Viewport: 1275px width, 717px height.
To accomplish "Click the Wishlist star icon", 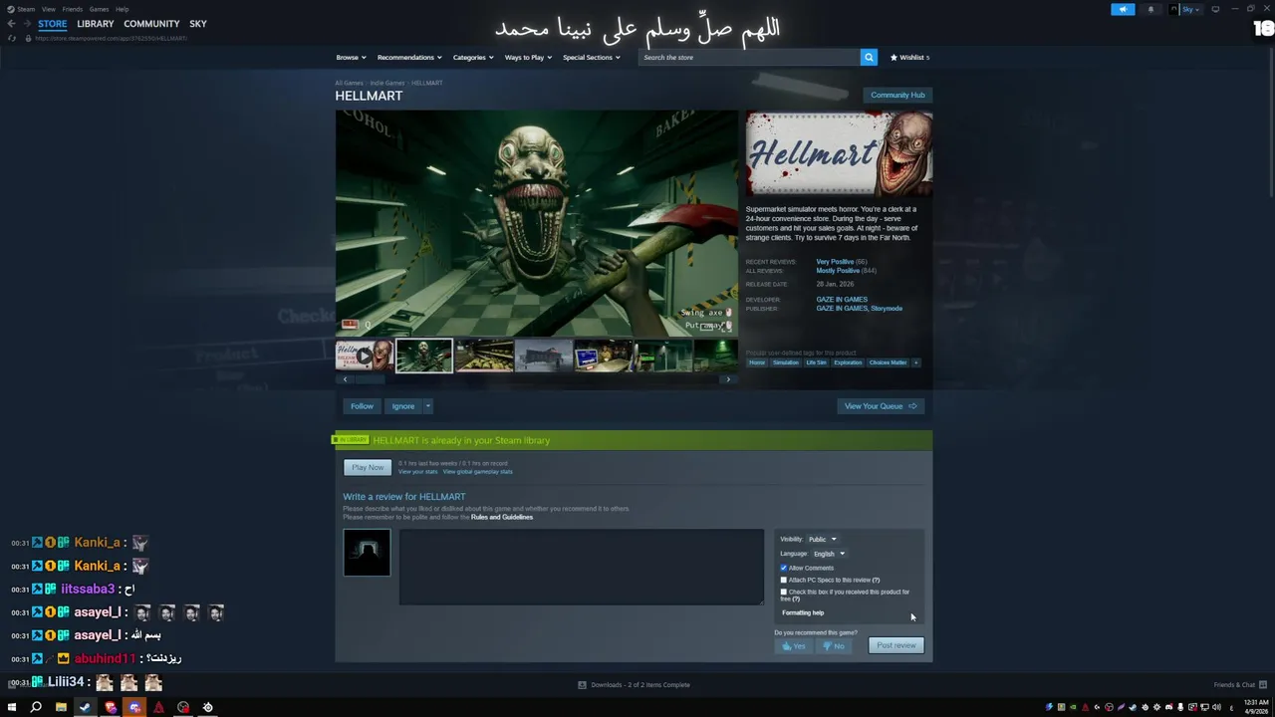I will click(893, 58).
